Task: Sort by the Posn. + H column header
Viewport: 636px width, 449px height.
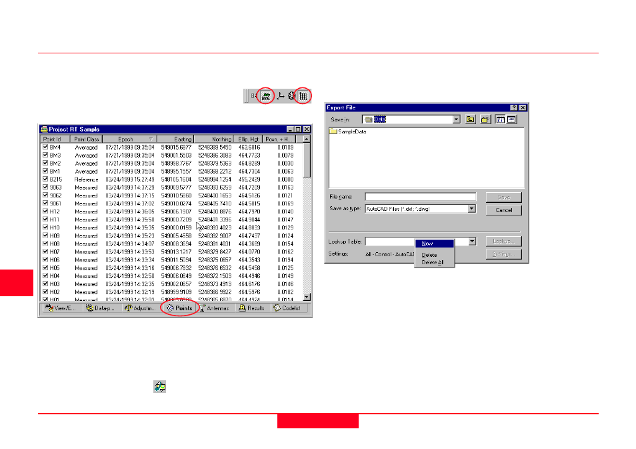Action: [x=279, y=139]
